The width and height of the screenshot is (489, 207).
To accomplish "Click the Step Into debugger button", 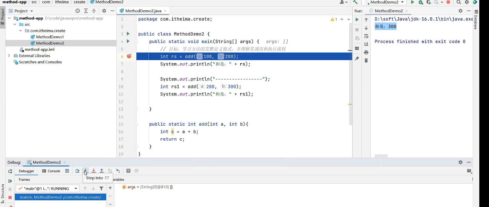I will tap(85, 171).
